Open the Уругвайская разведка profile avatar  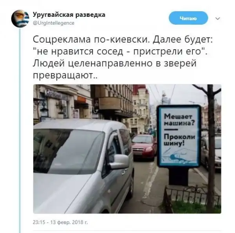(20, 18)
